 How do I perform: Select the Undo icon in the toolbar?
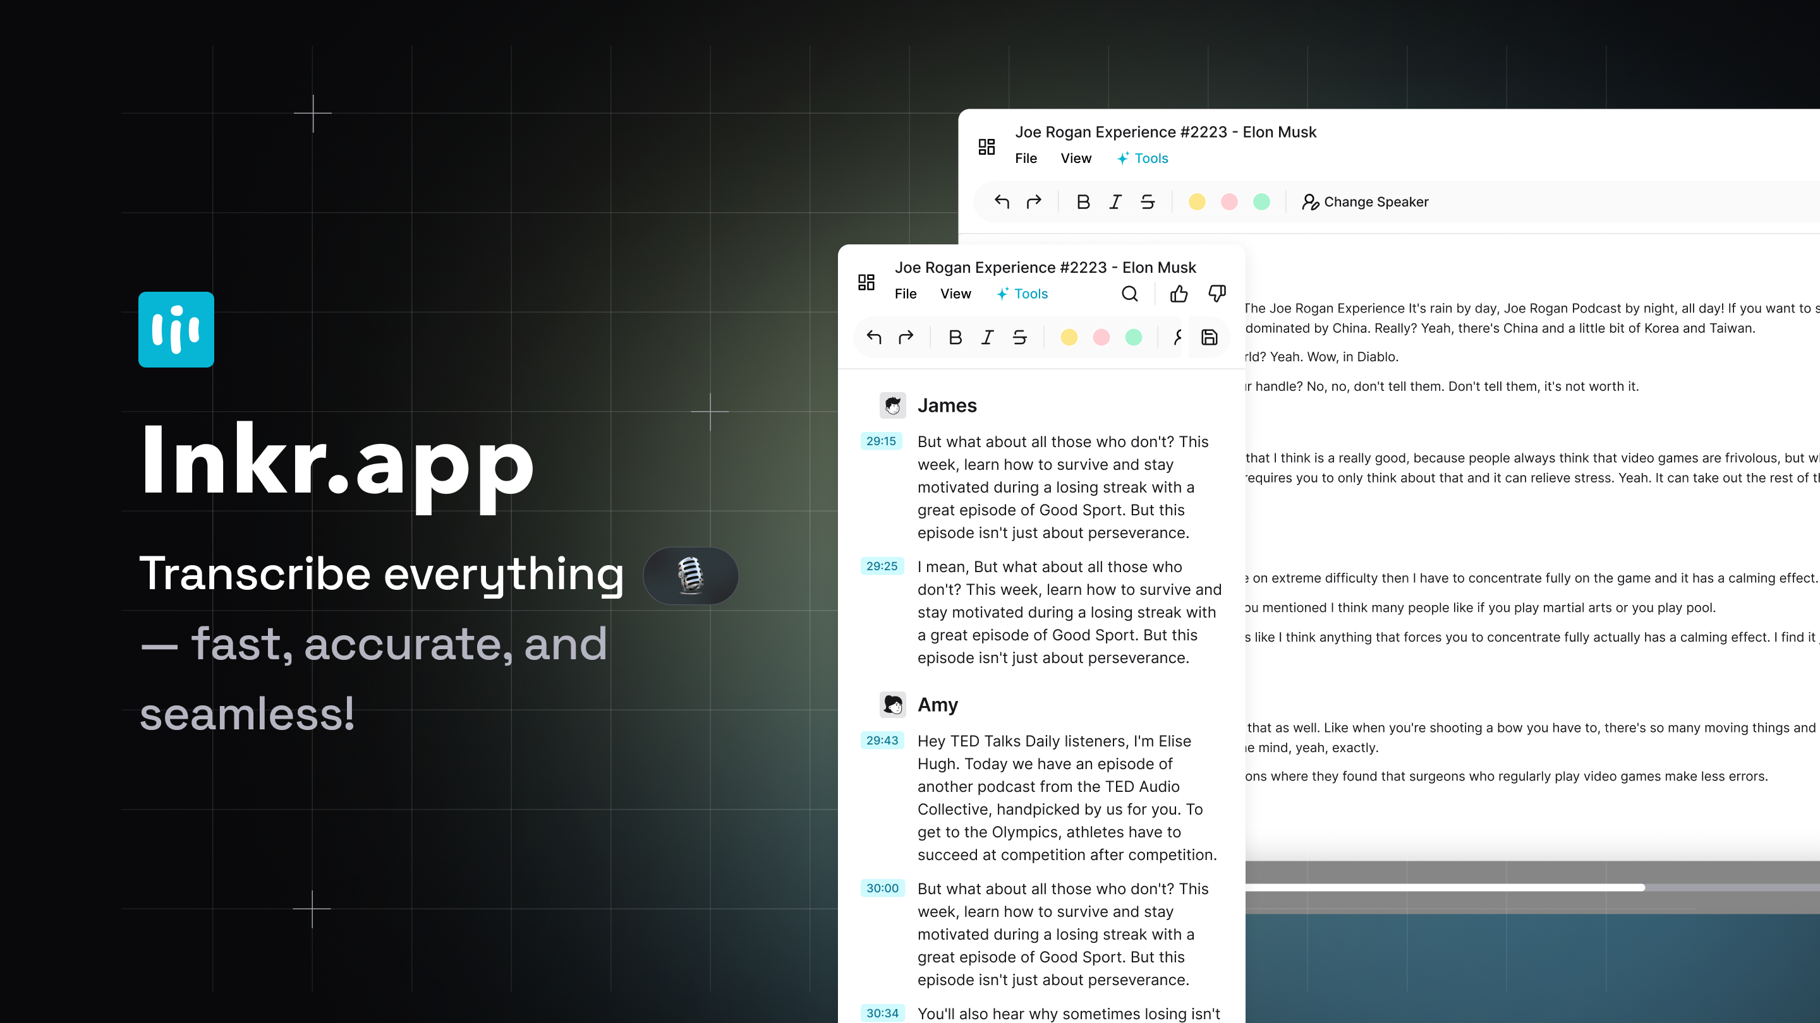873,337
